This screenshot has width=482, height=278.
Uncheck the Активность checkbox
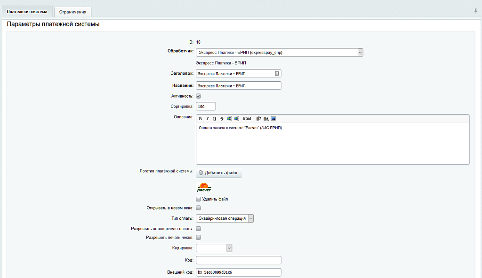[x=198, y=96]
